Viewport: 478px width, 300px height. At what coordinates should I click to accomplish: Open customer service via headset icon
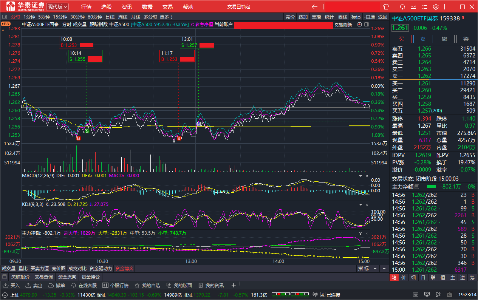(402, 7)
